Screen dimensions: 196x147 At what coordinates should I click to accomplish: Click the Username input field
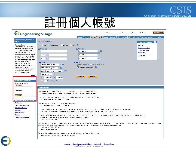coord(23,86)
